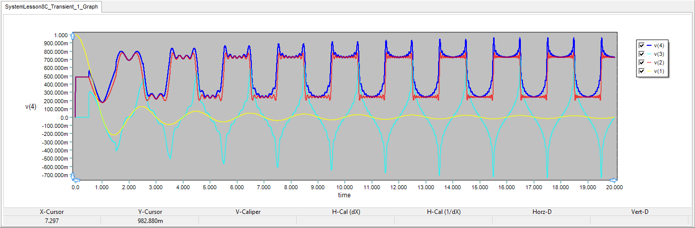Click the Horz-D column header

[x=542, y=212]
